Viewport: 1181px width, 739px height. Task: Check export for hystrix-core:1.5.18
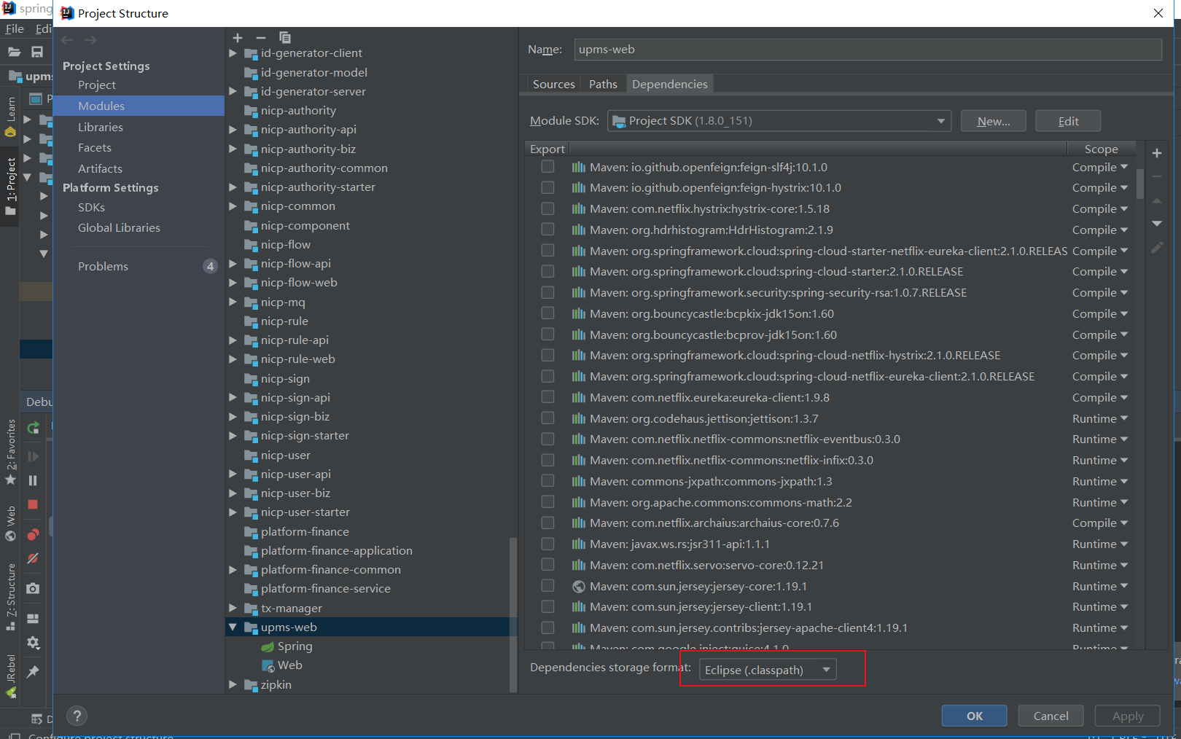click(x=547, y=209)
